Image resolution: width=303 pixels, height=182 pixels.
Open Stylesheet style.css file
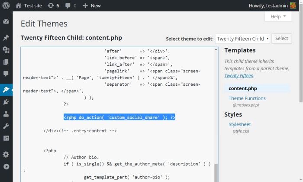[x=240, y=124]
